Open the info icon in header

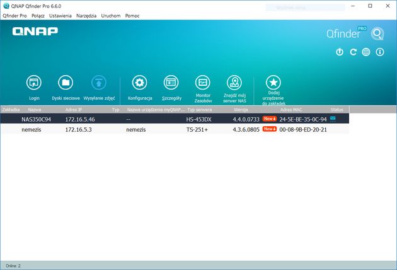pyautogui.click(x=380, y=52)
